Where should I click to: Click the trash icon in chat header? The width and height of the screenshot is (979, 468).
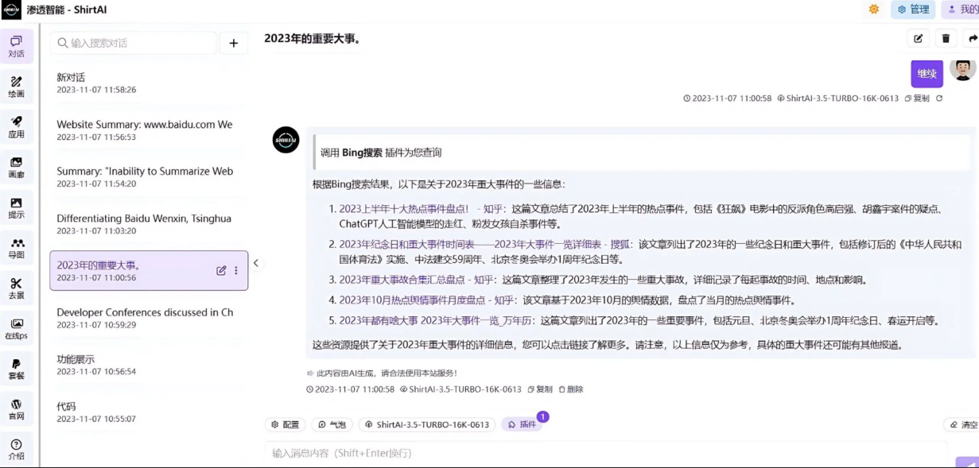(x=945, y=38)
